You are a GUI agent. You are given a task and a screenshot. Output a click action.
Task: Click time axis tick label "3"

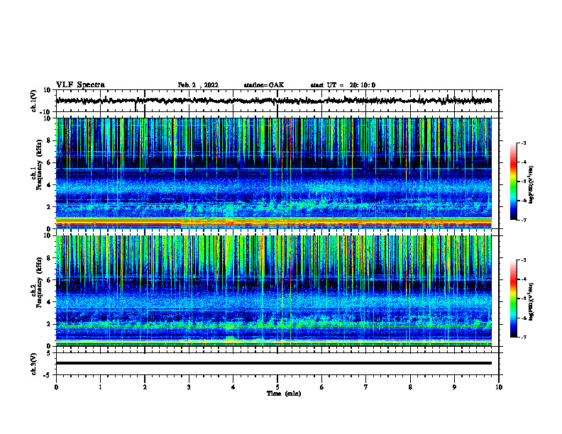pyautogui.click(x=189, y=387)
